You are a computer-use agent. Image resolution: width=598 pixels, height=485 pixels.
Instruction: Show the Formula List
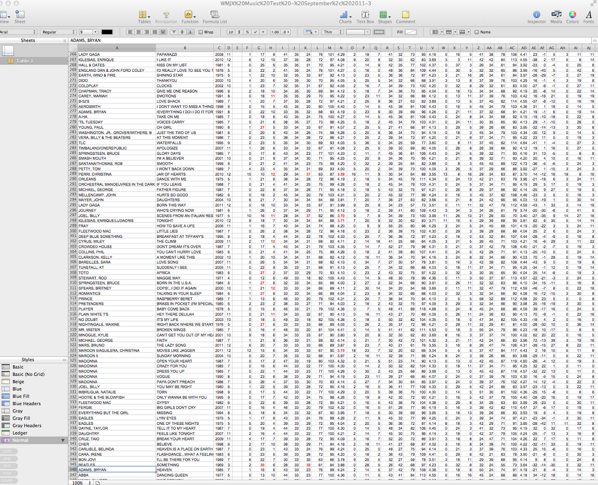pyautogui.click(x=215, y=17)
